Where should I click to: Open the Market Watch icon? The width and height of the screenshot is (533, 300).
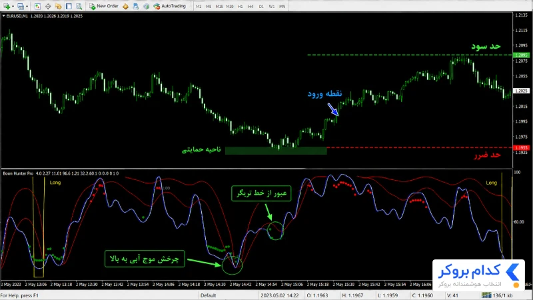pyautogui.click(x=37, y=6)
